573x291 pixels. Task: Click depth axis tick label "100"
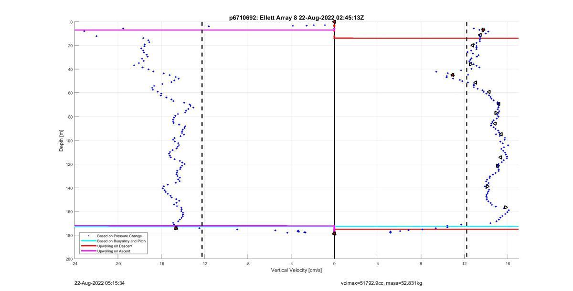tap(69, 140)
